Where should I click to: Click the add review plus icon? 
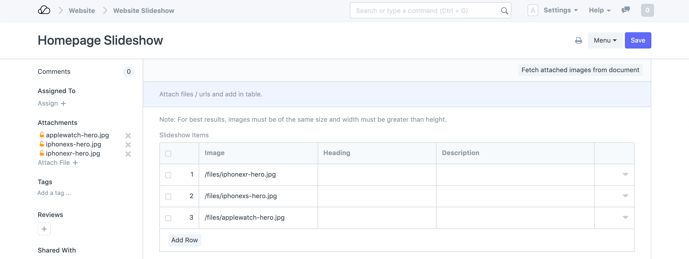coord(44,229)
